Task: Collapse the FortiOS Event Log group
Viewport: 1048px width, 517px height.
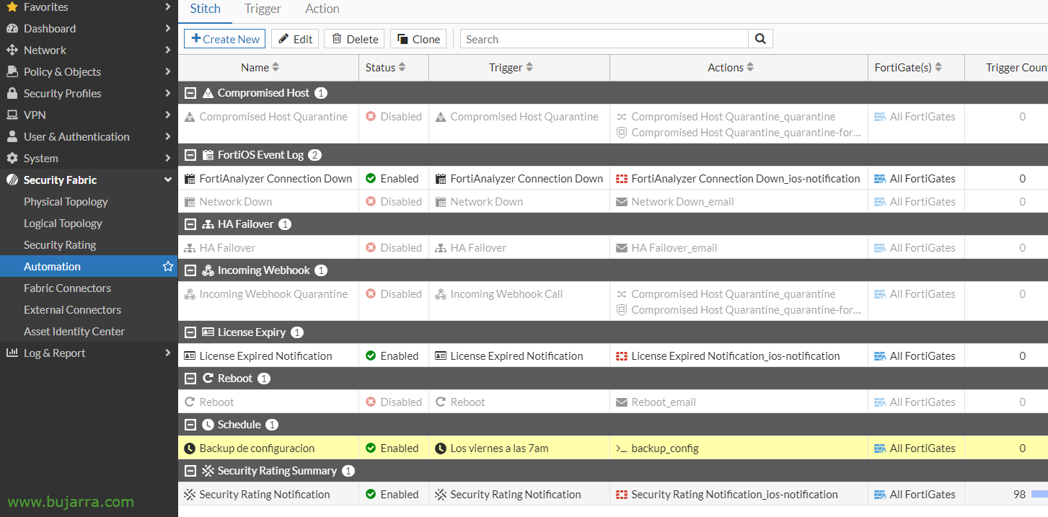Action: pos(190,155)
